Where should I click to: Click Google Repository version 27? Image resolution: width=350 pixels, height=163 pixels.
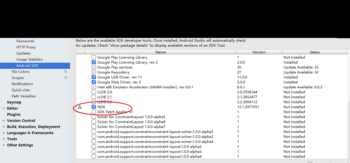click(239, 72)
